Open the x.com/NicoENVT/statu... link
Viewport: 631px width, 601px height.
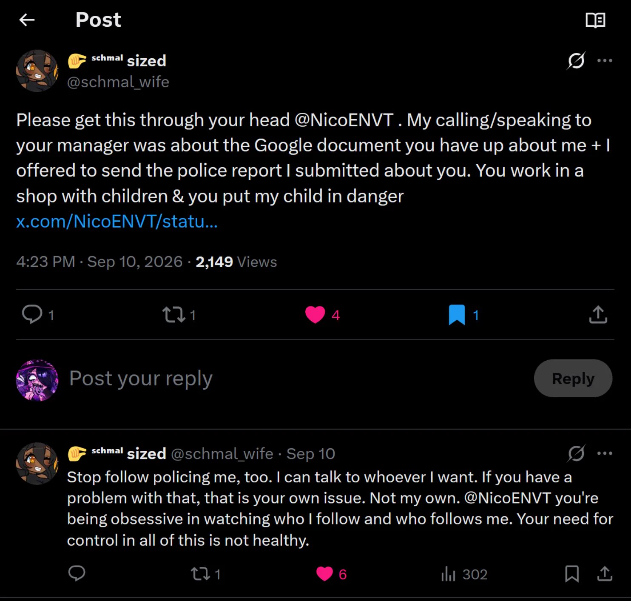pos(117,222)
